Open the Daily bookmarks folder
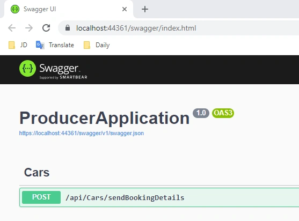Viewport: 299px width, 221px height. tap(97, 45)
